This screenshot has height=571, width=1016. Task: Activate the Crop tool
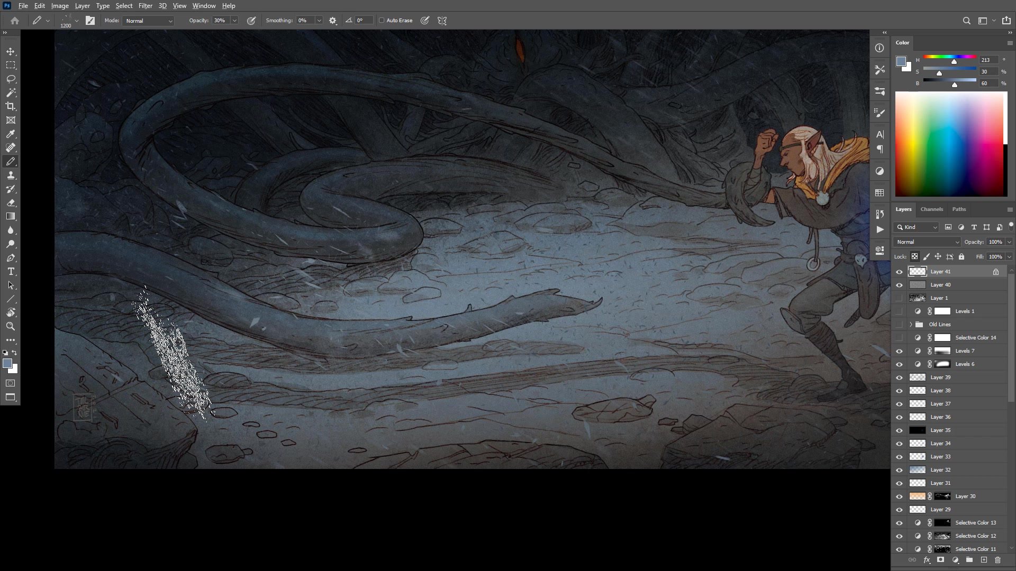pyautogui.click(x=11, y=106)
